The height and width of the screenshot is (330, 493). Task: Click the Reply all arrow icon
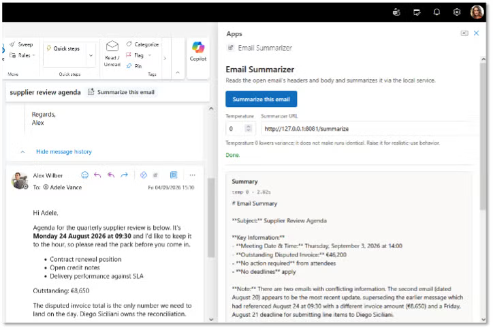tap(111, 175)
